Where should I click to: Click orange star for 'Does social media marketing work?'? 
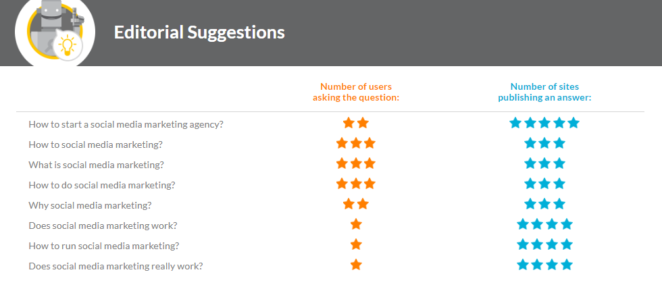[356, 224]
